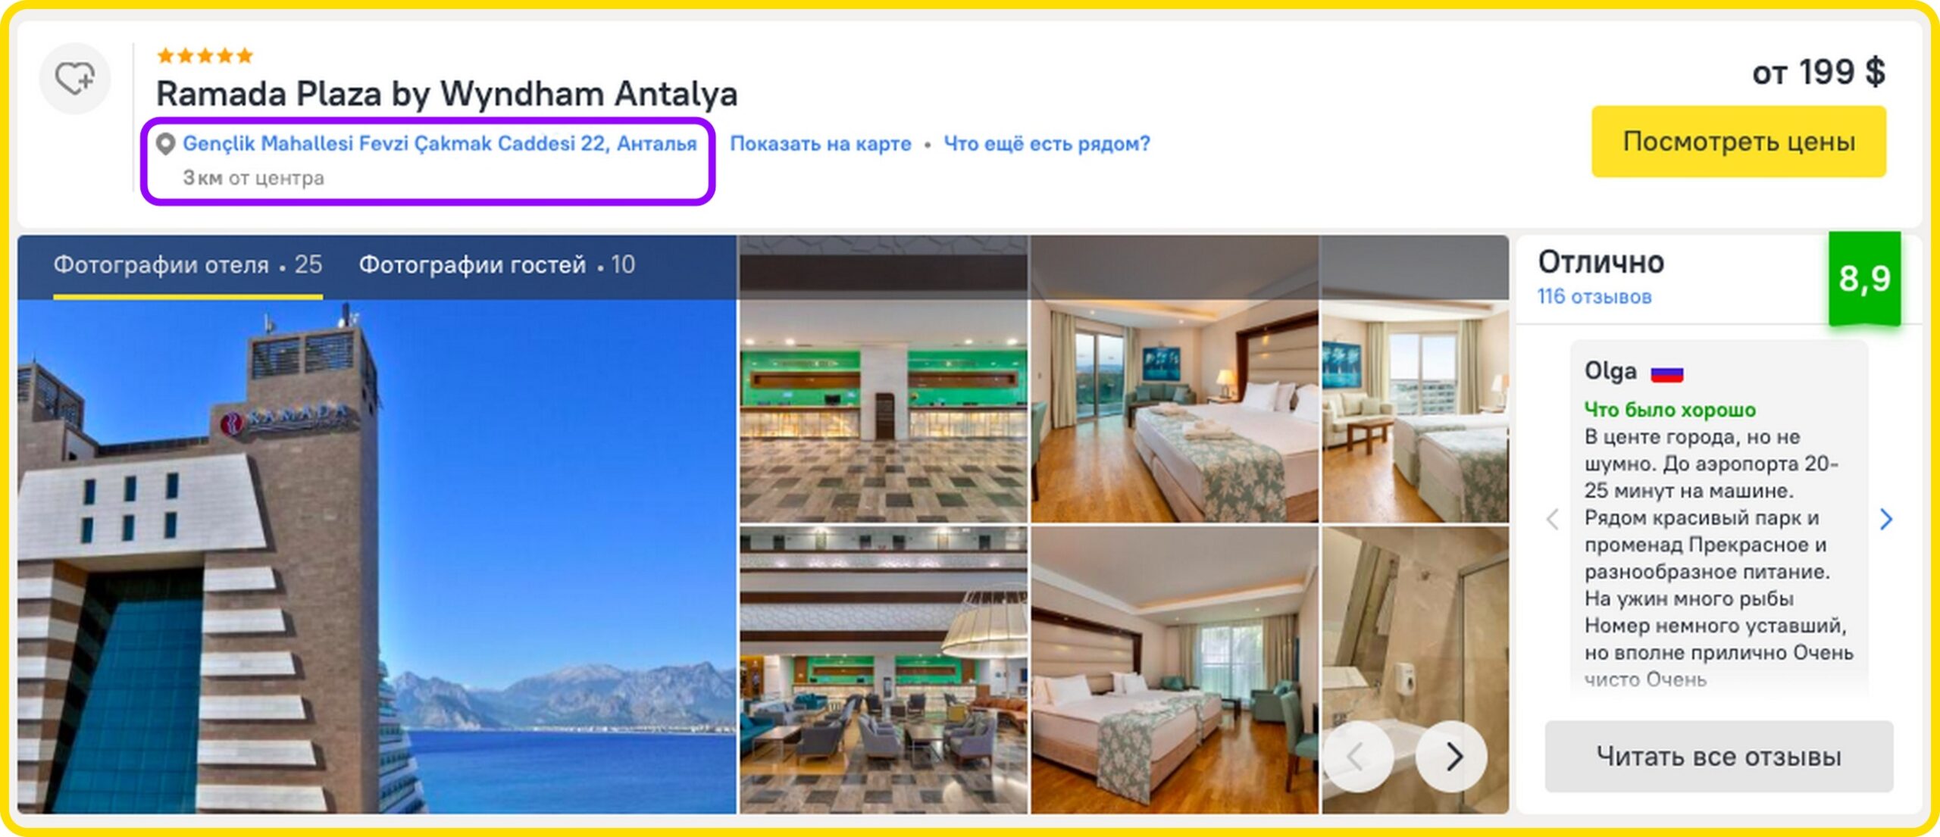1940x837 pixels.
Task: Open Ramada Plaza by Wyndham Antalya title
Action: 446,95
